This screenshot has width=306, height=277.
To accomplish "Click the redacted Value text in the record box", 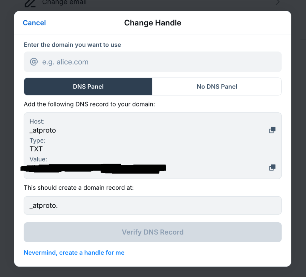I will coord(93,168).
